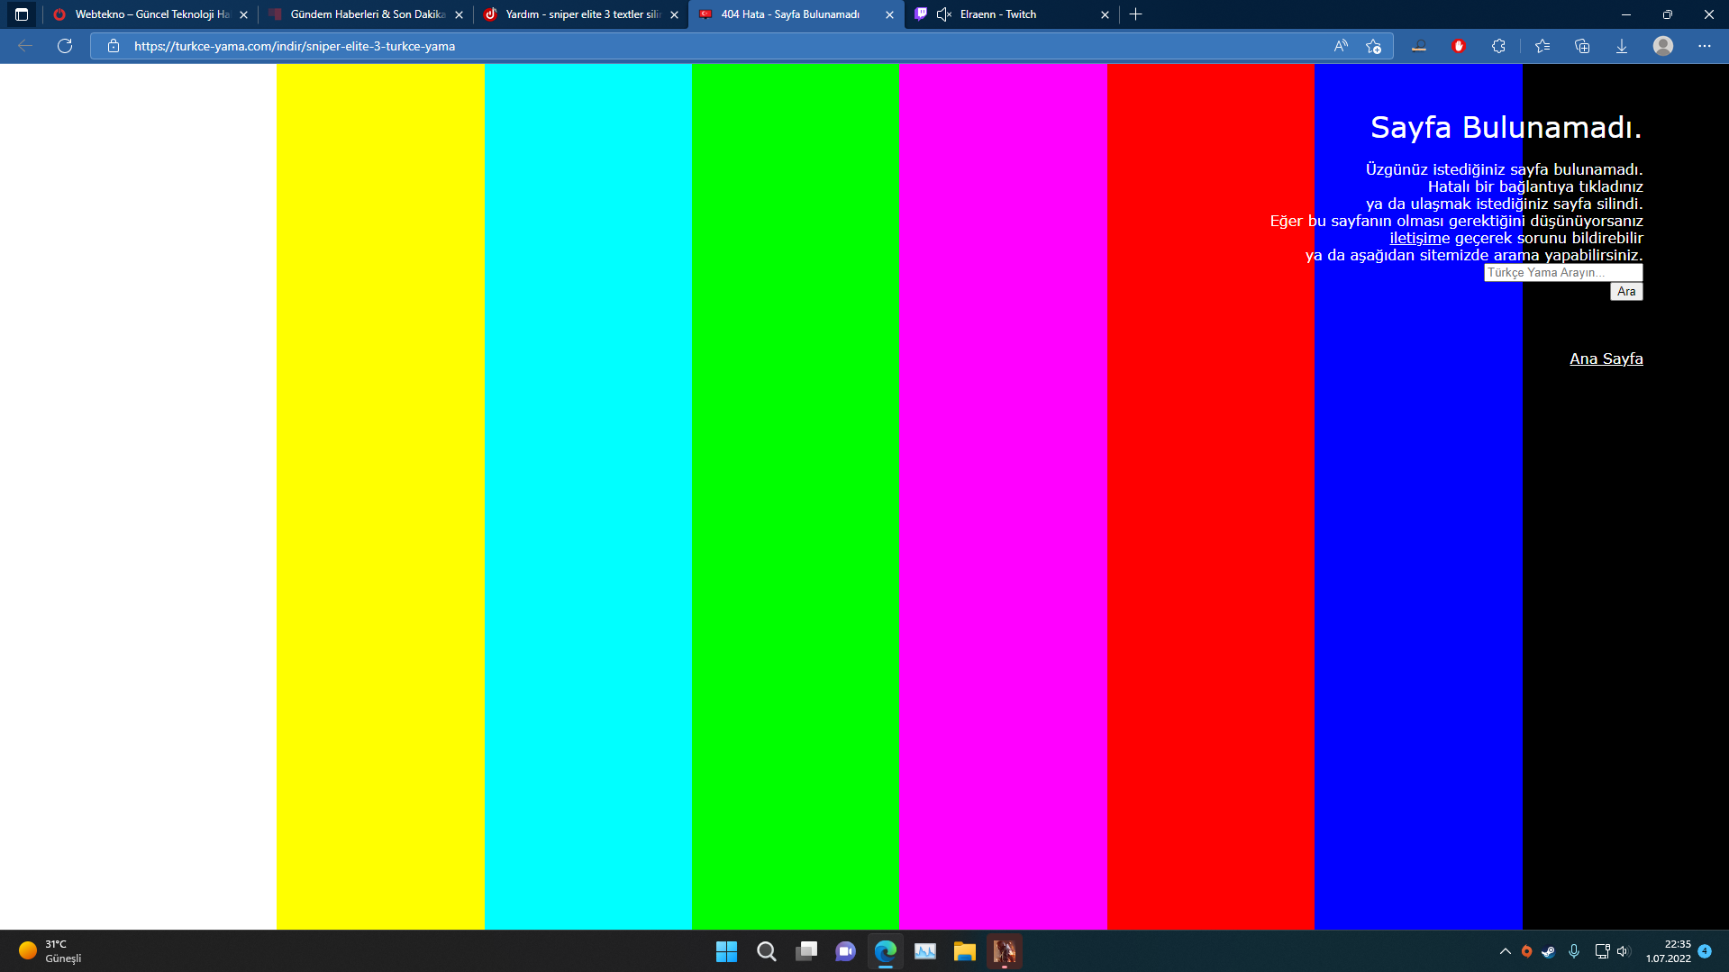Close the 404 Hata tab

coord(889,14)
